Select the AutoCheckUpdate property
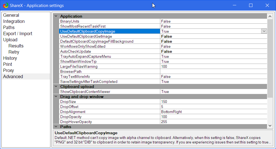Viewport: 276px width, 149px height. click(110, 51)
